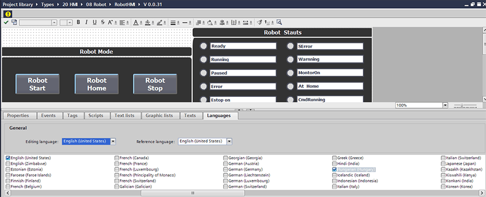Enable Japanese (Japan) checkbox

click(x=443, y=164)
